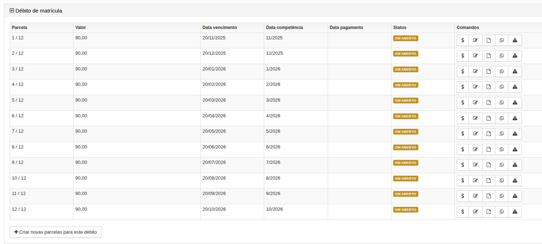Expand the Débito de matrícula section
Image resolution: width=542 pixels, height=244 pixels.
coord(12,11)
